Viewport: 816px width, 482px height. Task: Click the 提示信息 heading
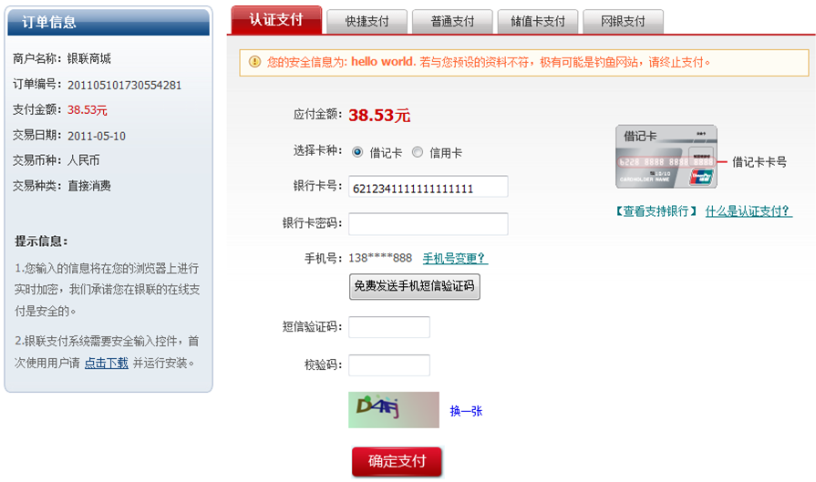[41, 241]
